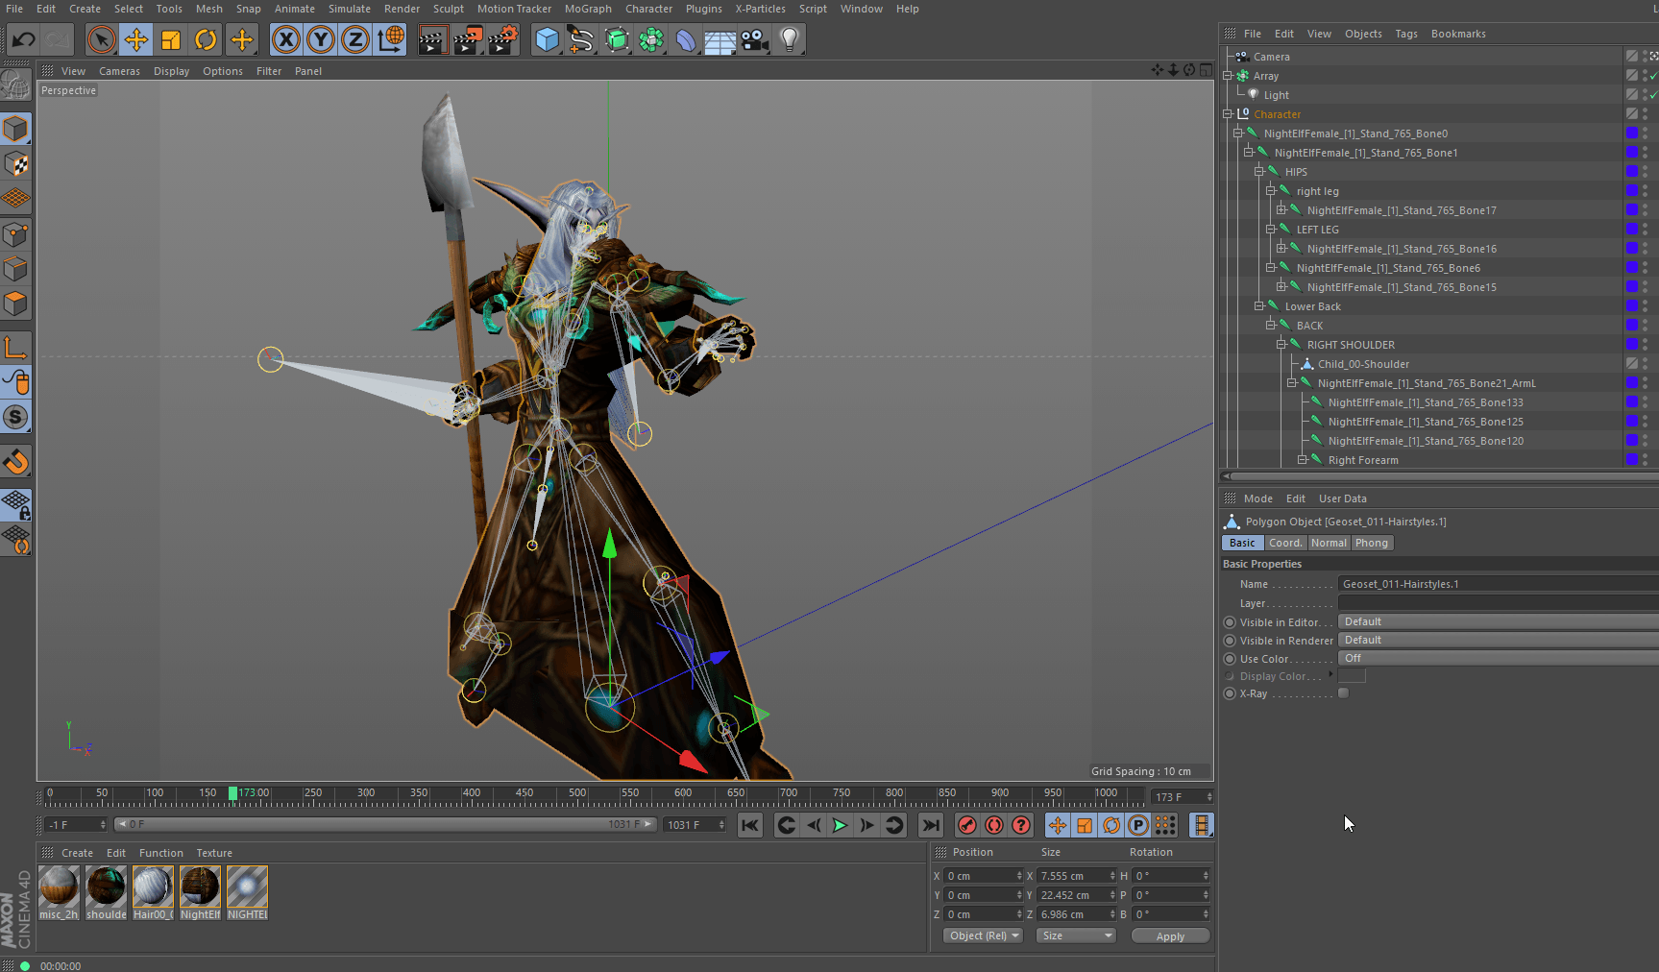Image resolution: width=1659 pixels, height=972 pixels.
Task: Toggle Y axis lock
Action: coord(320,39)
